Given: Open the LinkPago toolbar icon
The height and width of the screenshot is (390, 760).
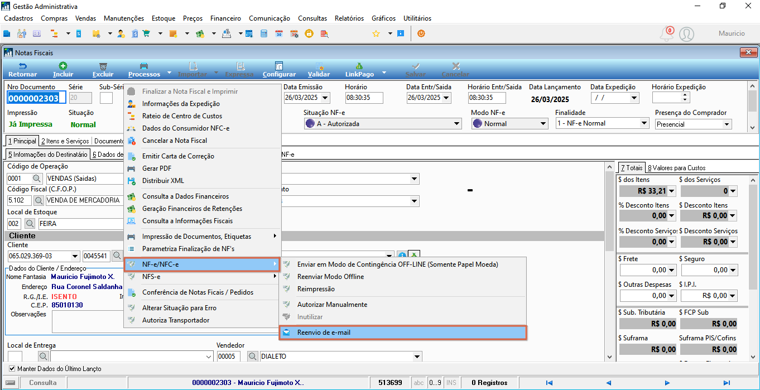Looking at the screenshot, I should (x=359, y=66).
